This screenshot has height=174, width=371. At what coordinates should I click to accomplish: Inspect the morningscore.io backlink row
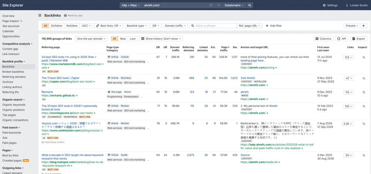click(364, 106)
